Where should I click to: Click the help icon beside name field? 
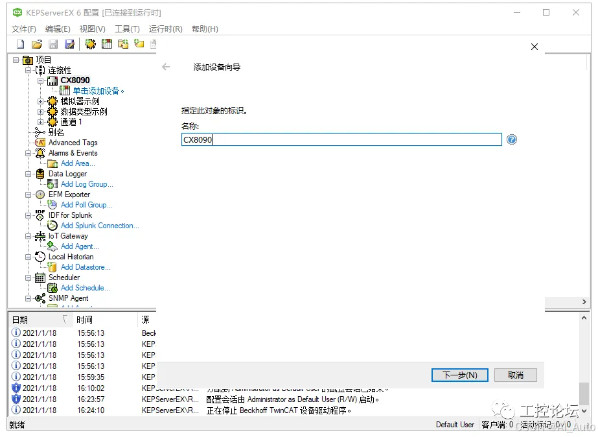[511, 139]
